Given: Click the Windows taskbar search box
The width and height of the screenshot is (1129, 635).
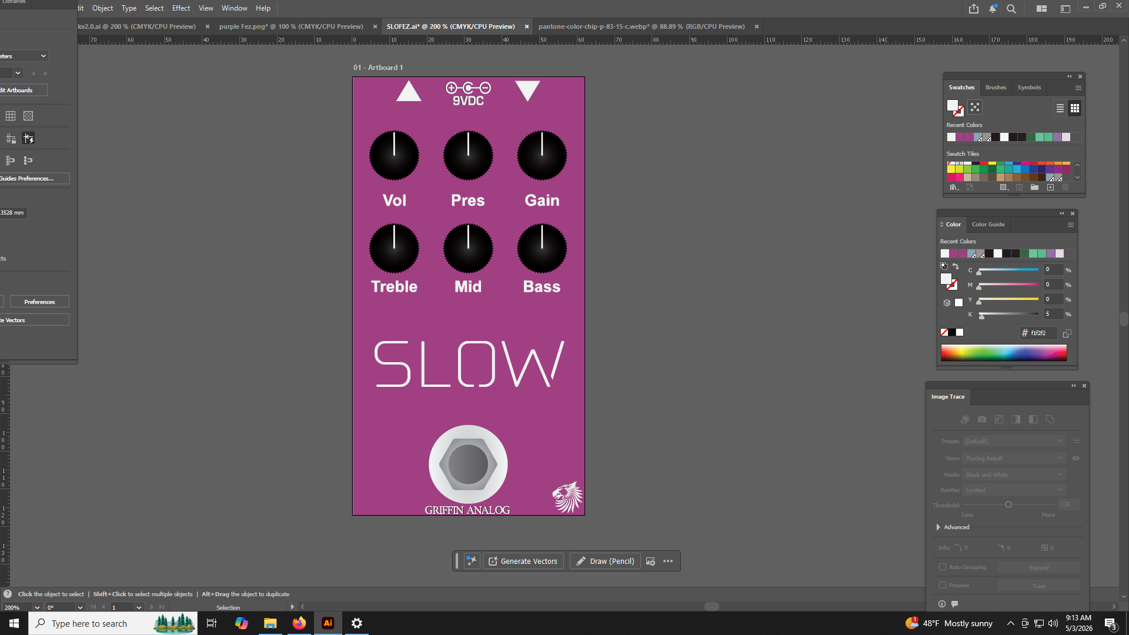Looking at the screenshot, I should tap(113, 623).
